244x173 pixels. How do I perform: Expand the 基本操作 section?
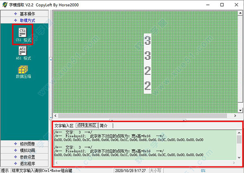(x=25, y=14)
